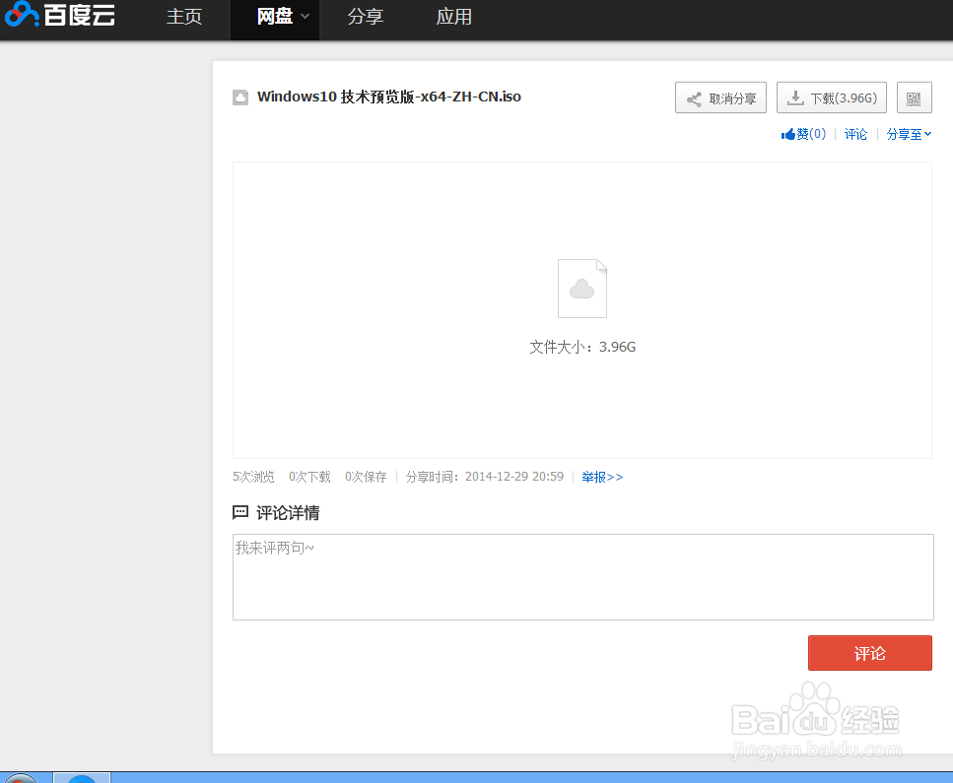Go to the 分享 tab

coord(366,17)
